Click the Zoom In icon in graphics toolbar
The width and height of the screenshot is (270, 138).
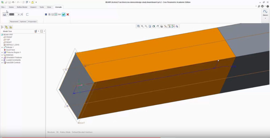click(x=142, y=26)
